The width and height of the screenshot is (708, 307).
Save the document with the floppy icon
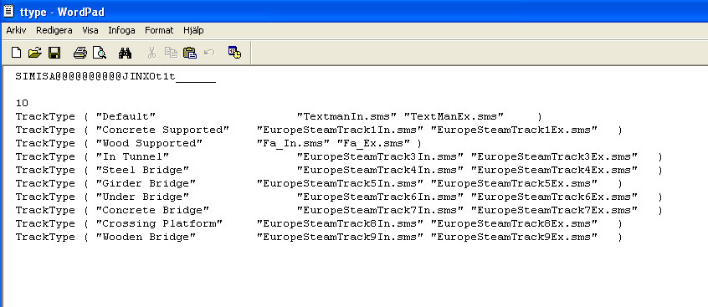54,53
